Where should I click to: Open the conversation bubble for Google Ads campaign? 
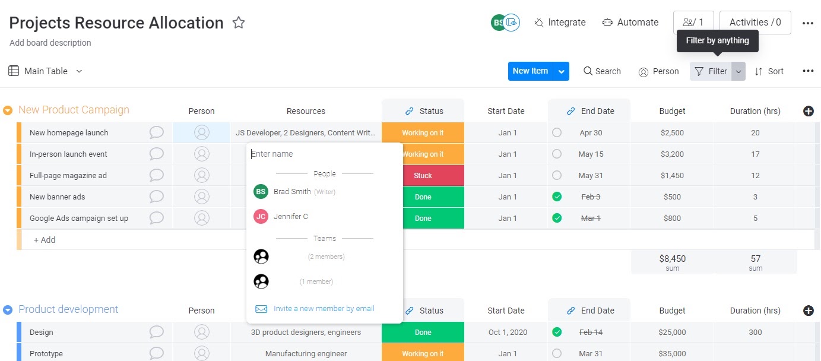157,218
